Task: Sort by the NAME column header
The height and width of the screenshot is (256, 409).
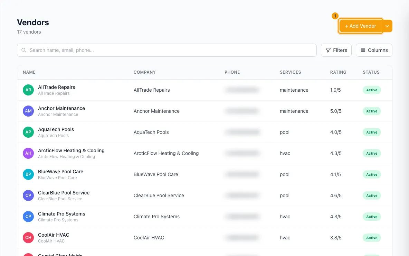Action: pos(29,72)
